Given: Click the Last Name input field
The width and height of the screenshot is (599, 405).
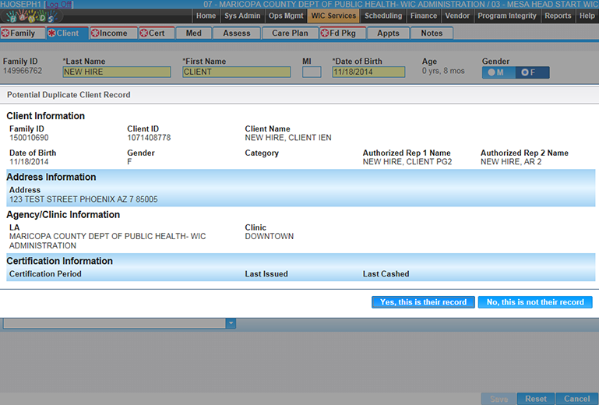Looking at the screenshot, I should (116, 72).
